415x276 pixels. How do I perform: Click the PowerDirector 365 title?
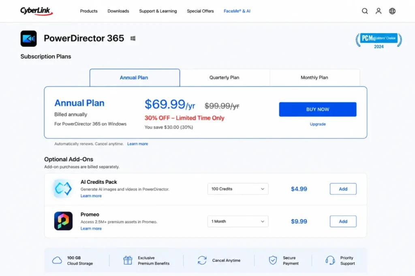coord(84,38)
